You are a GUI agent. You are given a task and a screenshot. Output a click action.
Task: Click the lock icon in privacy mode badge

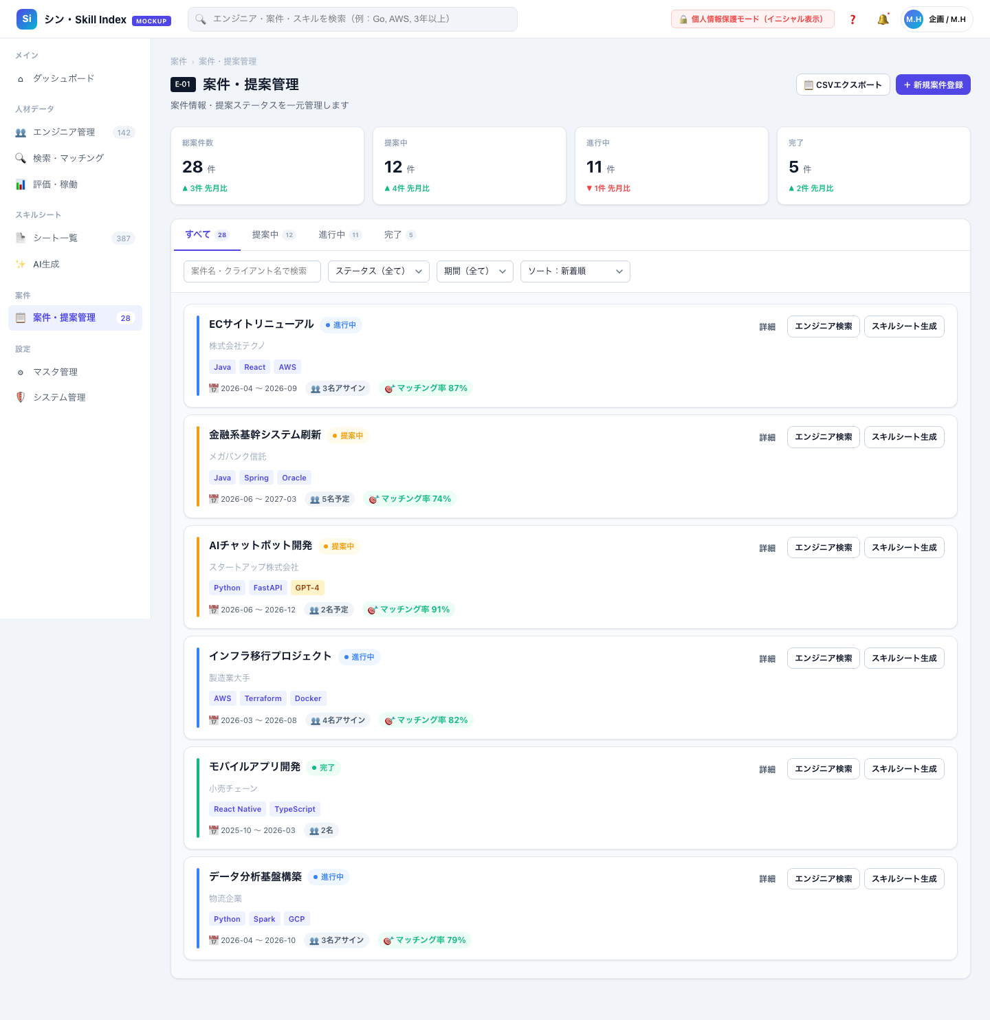point(683,19)
